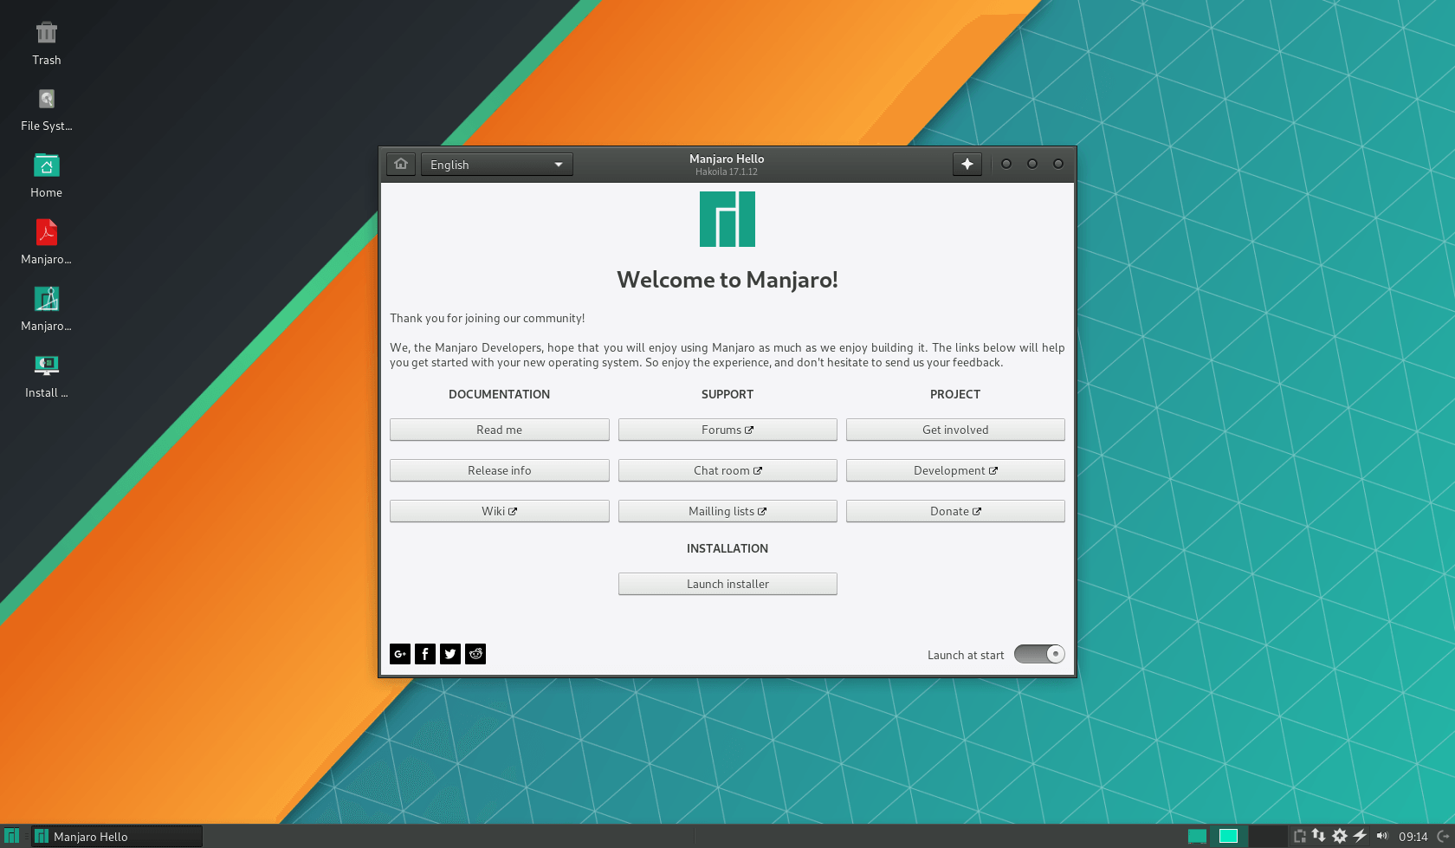Select the Manjaro PDF document desktop icon

coord(47,243)
